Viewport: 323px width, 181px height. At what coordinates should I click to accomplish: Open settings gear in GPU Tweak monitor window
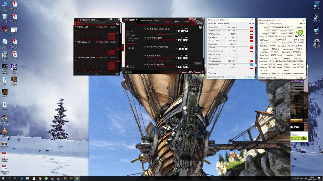(x=111, y=19)
